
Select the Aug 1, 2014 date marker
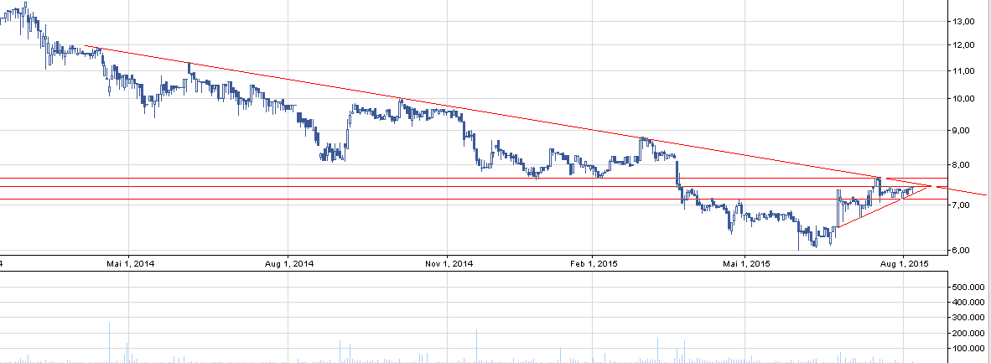click(x=288, y=264)
